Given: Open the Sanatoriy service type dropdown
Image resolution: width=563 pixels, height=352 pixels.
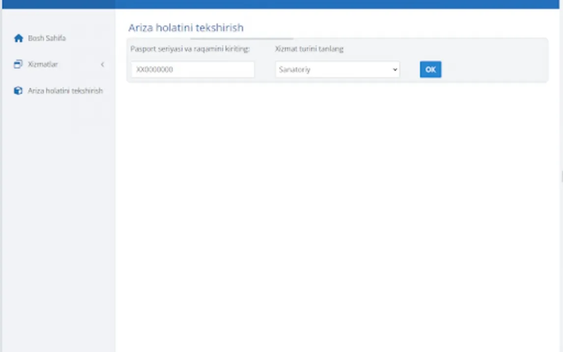Looking at the screenshot, I should pos(337,69).
